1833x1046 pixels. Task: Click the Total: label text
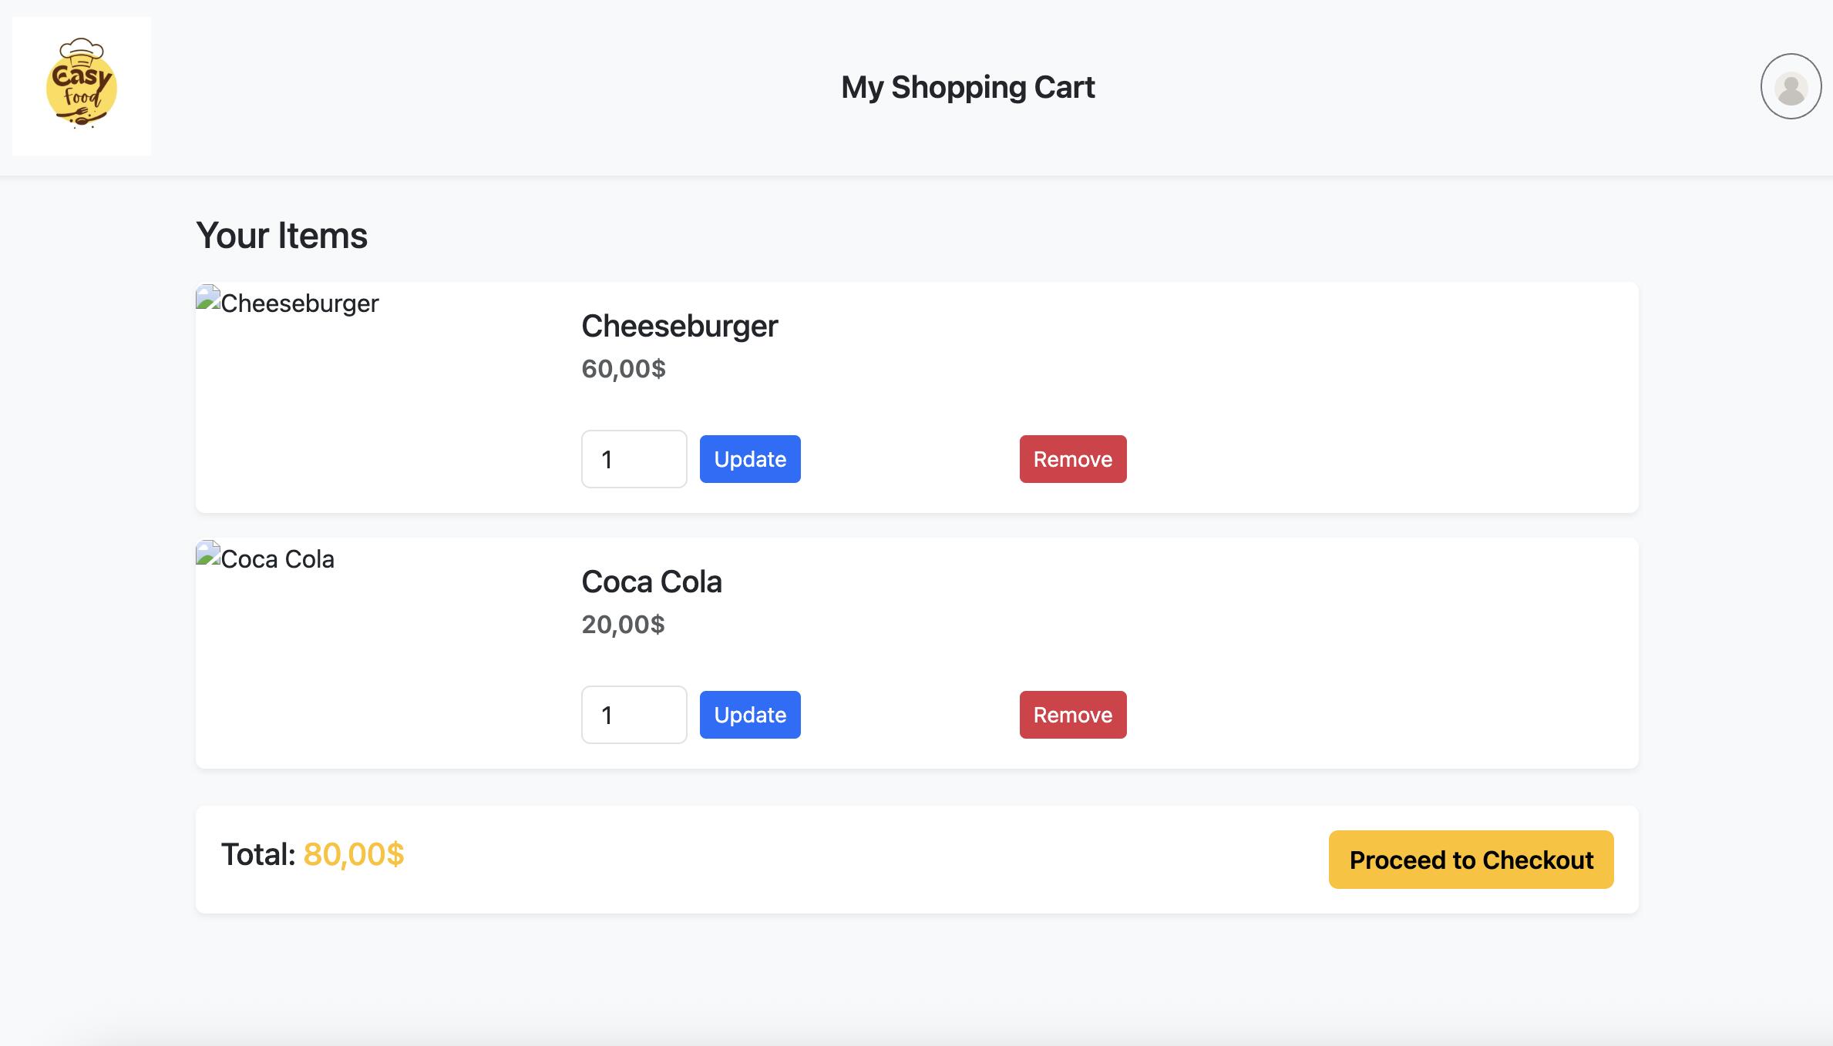coord(258,854)
